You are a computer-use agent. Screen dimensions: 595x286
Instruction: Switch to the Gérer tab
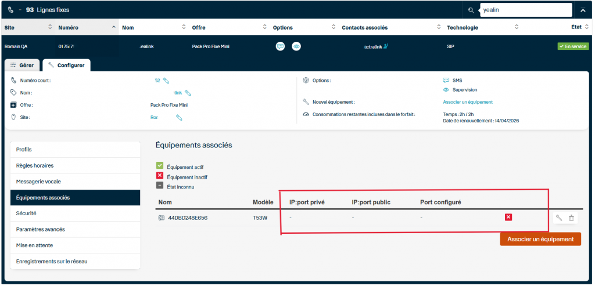[23, 65]
